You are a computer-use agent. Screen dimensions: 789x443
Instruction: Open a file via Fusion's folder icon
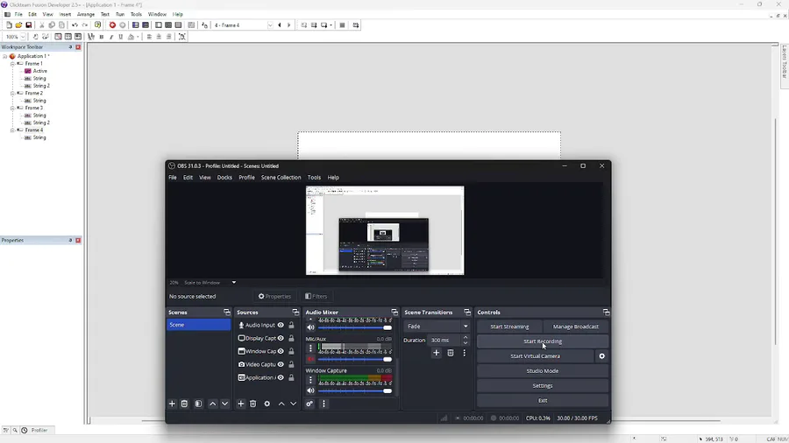point(18,25)
